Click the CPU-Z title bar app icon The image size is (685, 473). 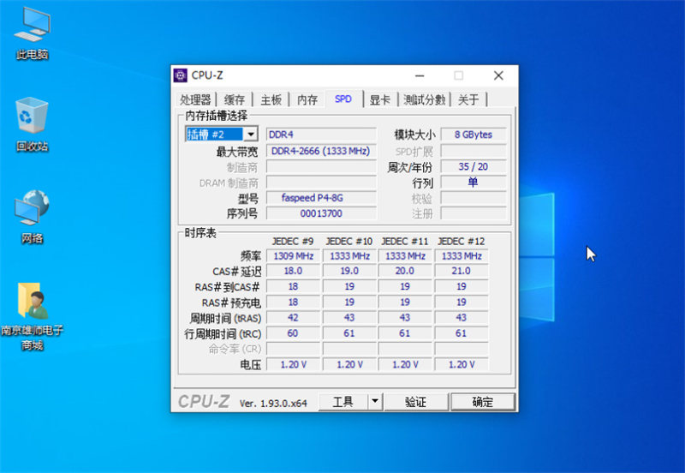pyautogui.click(x=181, y=75)
